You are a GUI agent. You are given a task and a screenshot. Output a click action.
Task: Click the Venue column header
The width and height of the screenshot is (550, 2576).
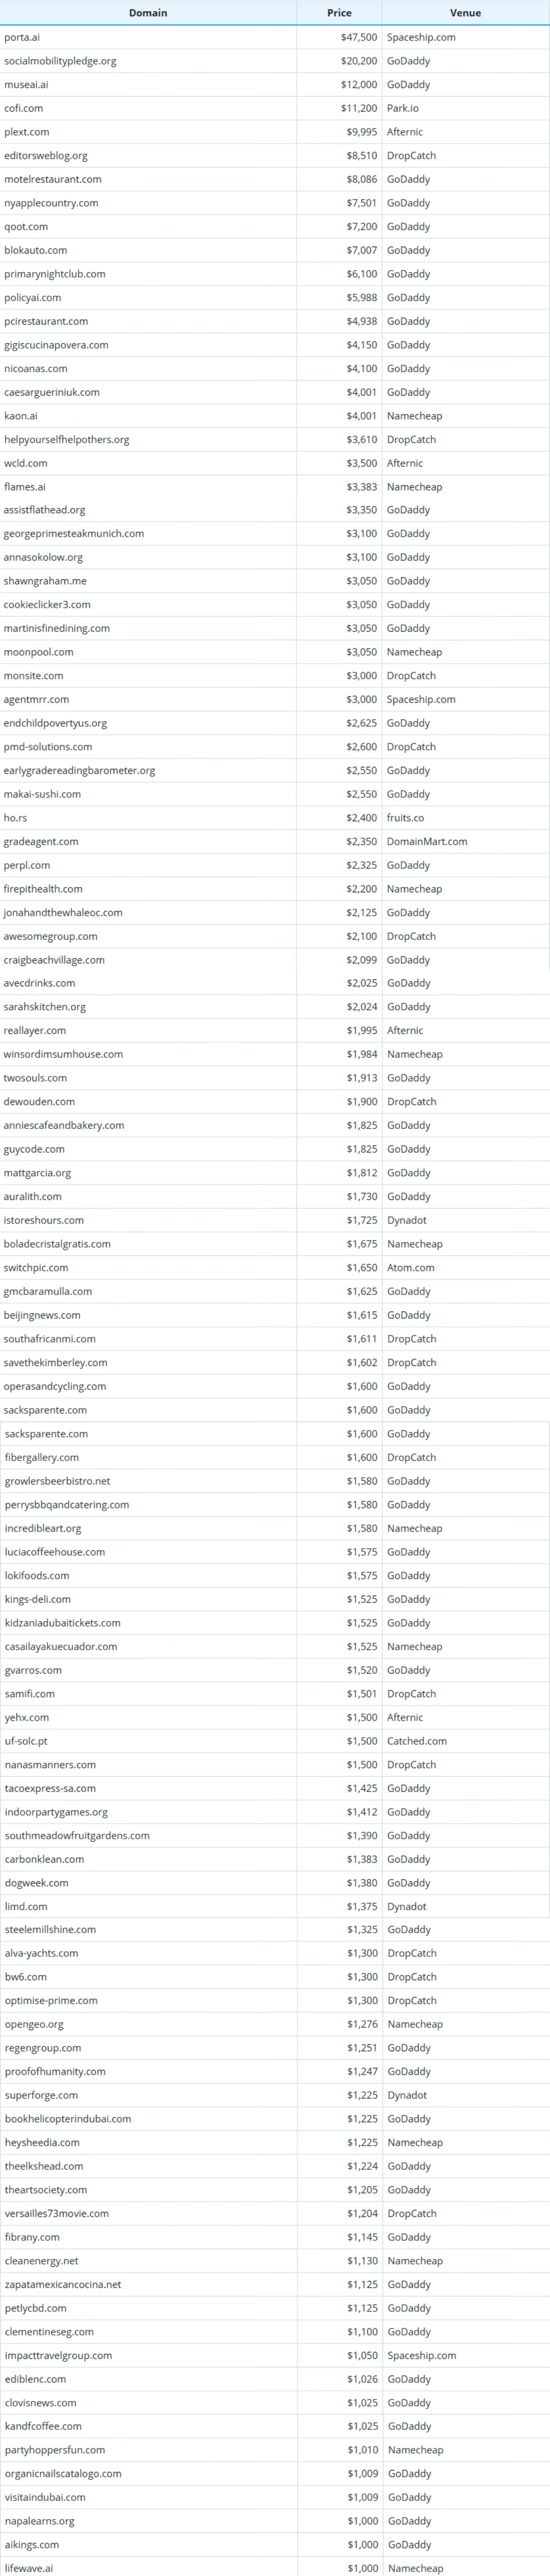click(x=465, y=13)
